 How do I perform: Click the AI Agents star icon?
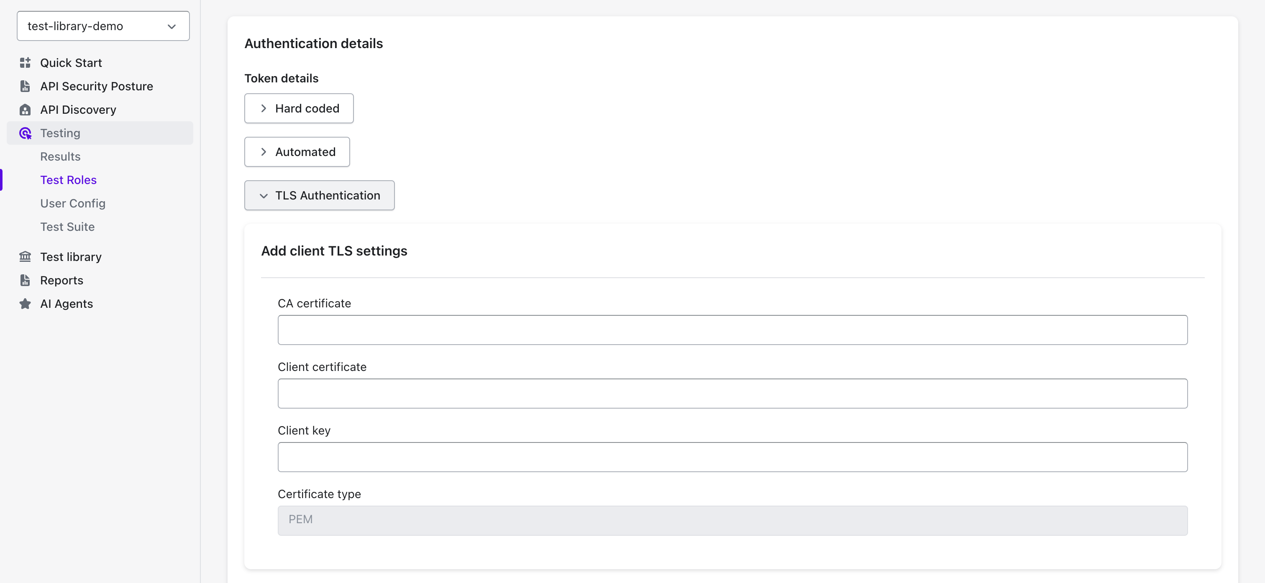pyautogui.click(x=25, y=304)
